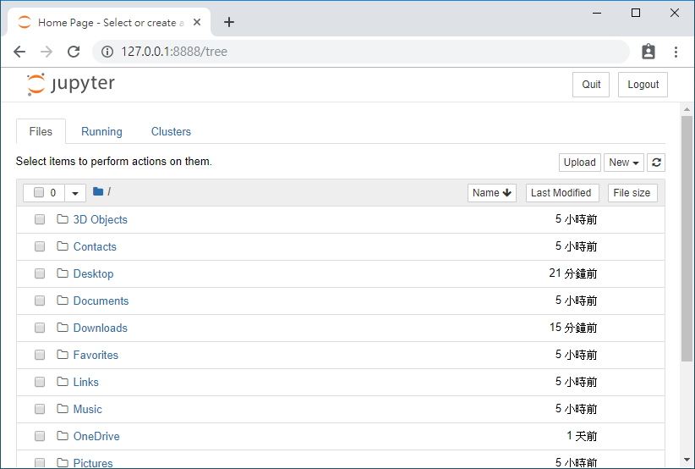Click the scrollbar up arrow
Image resolution: width=695 pixels, height=469 pixels.
[x=687, y=109]
